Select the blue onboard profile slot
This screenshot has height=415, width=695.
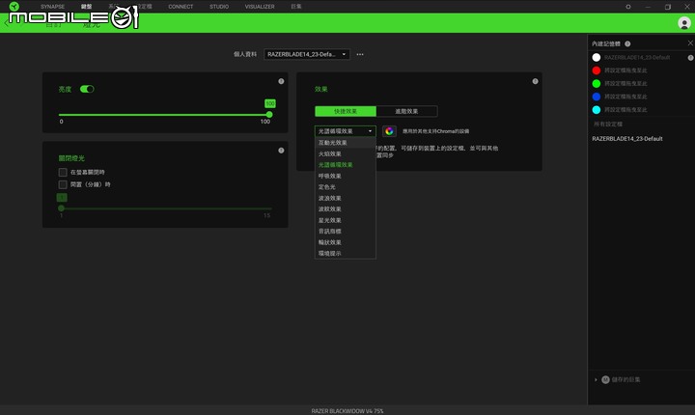597,97
